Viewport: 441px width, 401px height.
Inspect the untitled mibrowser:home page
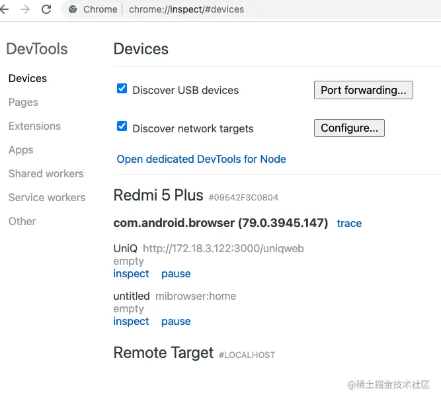coord(131,322)
